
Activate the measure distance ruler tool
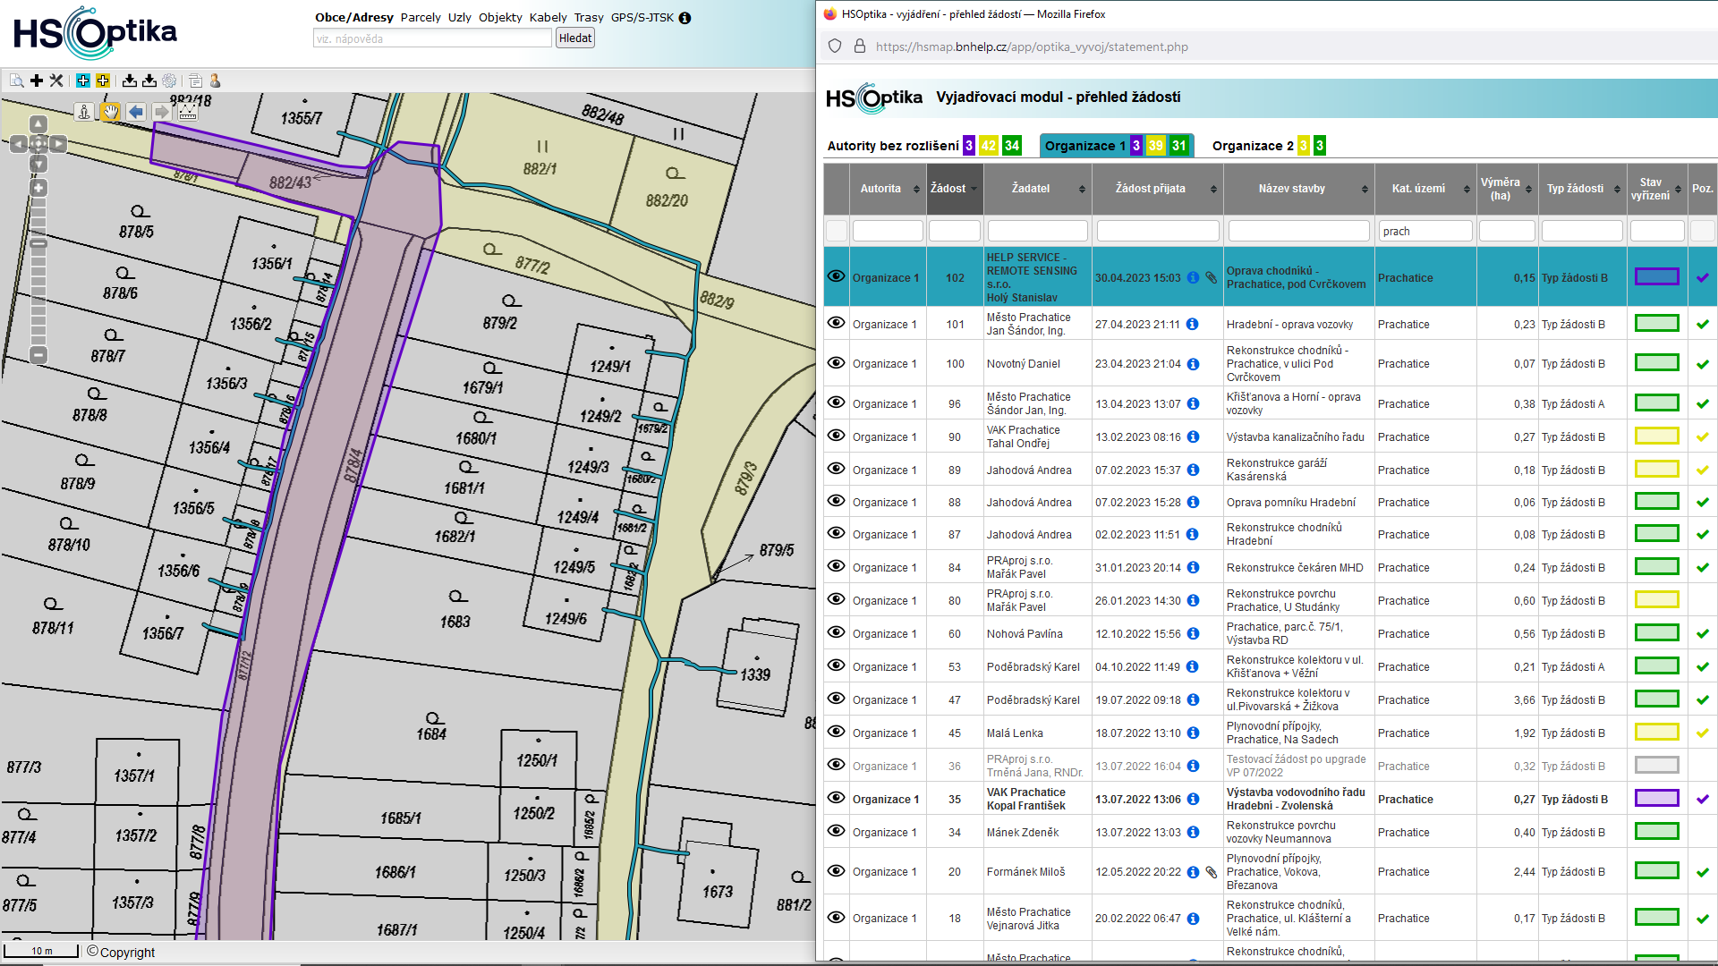click(x=188, y=112)
